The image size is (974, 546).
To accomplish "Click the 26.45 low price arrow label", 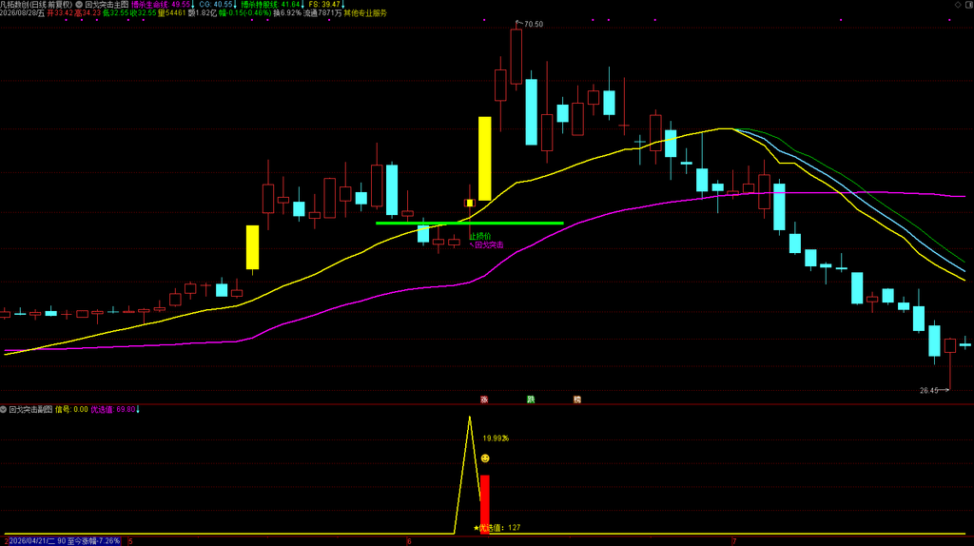I will point(934,391).
